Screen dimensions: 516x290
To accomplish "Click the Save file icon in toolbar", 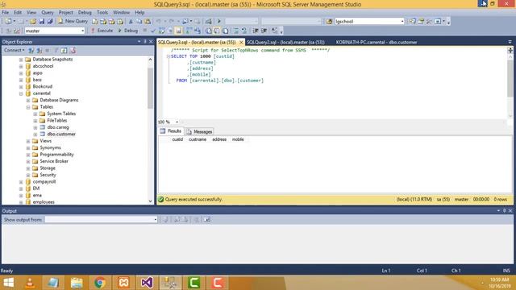I will [41, 21].
